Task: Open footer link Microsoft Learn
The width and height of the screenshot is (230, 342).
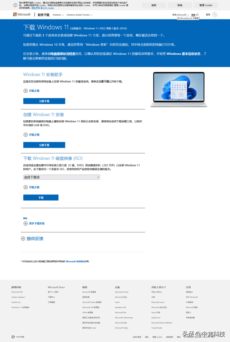Action: [158, 302]
